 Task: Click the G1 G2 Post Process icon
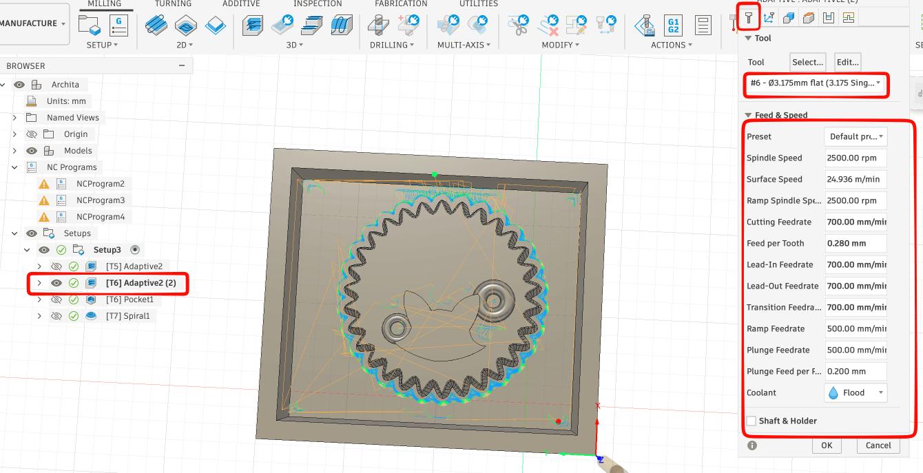[673, 25]
